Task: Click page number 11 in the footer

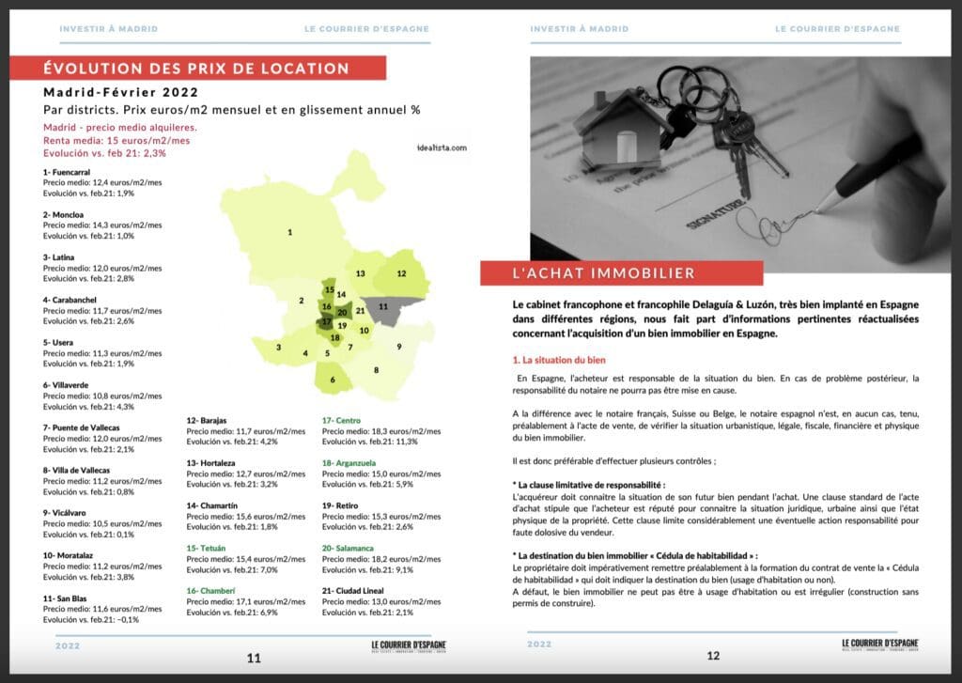Action: click(254, 658)
